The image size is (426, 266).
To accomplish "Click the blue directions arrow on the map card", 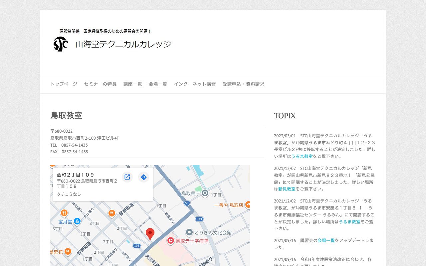I will coord(143,177).
